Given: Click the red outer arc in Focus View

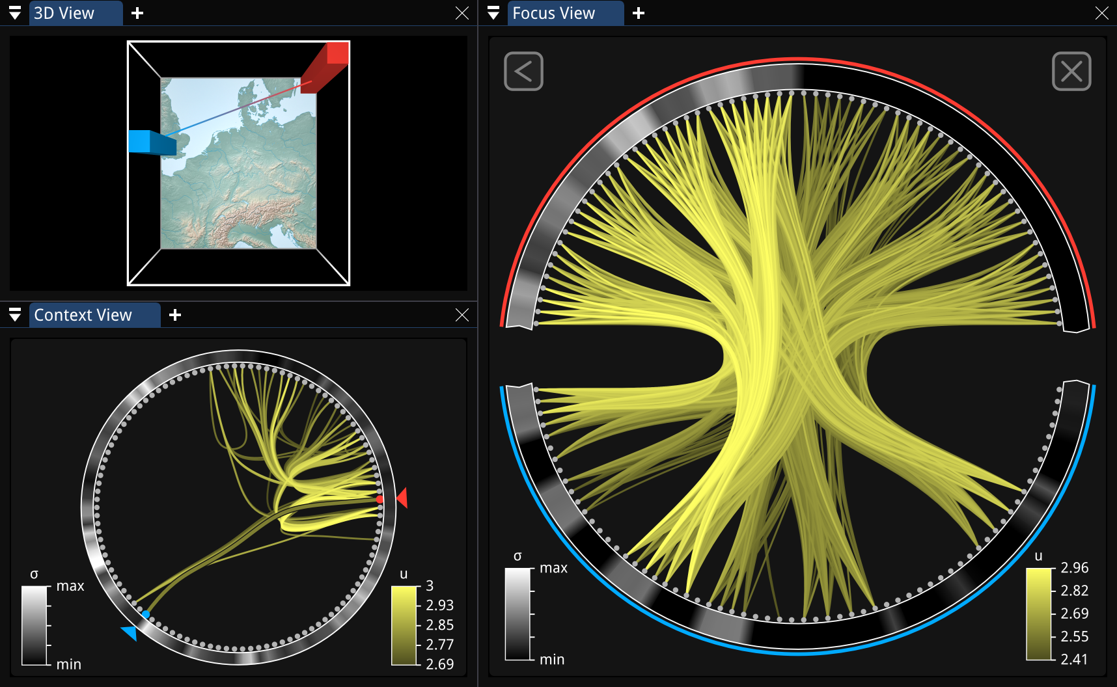Looking at the screenshot, I should coord(798,59).
